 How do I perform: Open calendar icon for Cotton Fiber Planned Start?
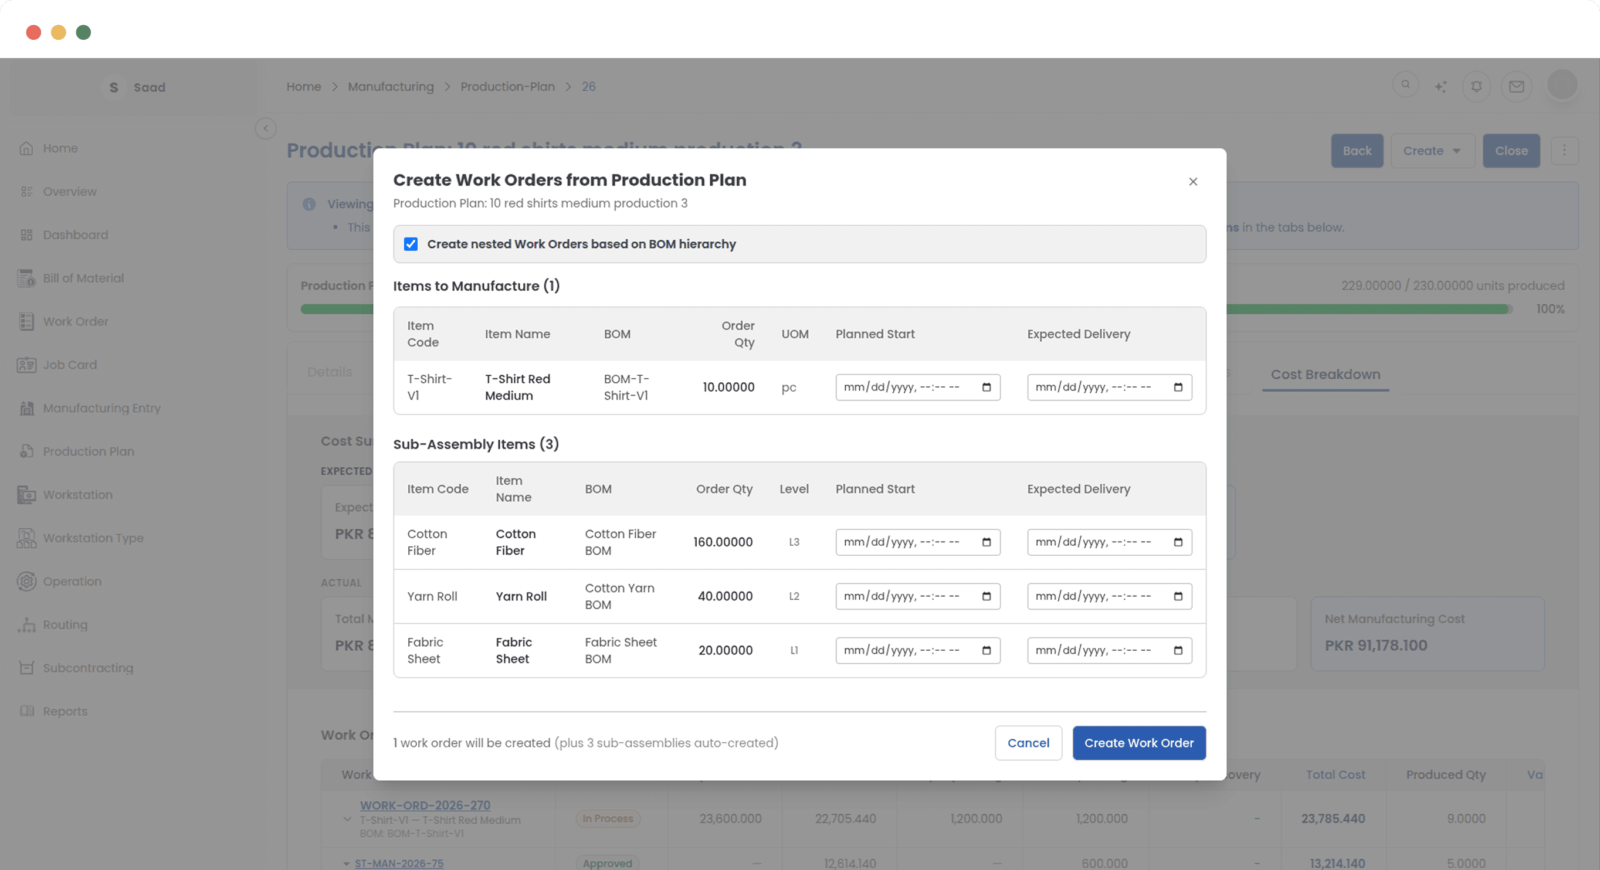[986, 542]
